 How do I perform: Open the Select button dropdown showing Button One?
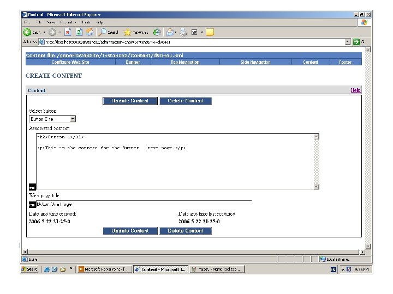pyautogui.click(x=52, y=119)
